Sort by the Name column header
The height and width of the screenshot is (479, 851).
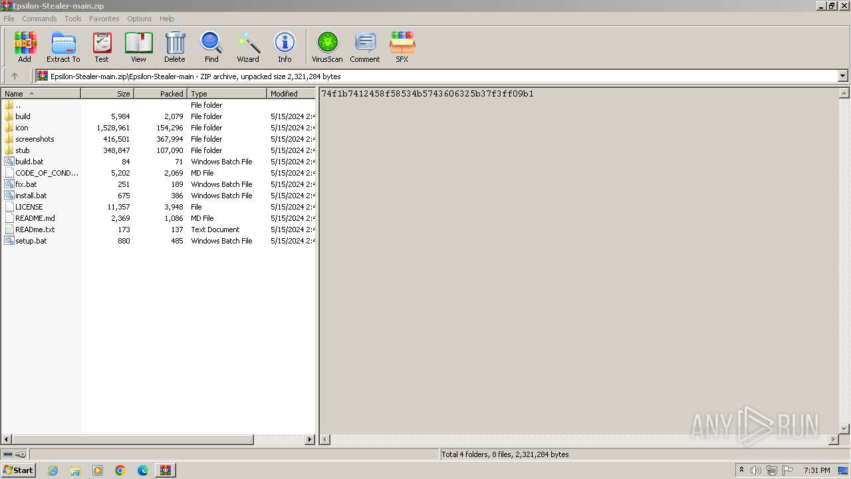41,94
